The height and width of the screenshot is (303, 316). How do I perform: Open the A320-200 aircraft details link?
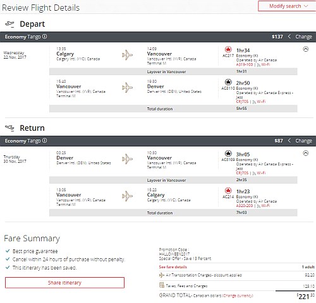(x=245, y=206)
